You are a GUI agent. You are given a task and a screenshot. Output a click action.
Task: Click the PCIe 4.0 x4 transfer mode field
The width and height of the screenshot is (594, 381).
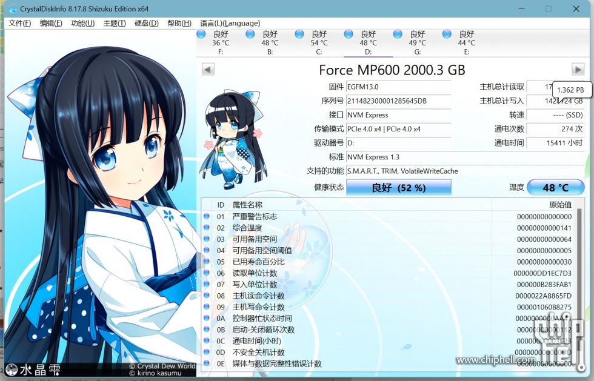click(x=399, y=129)
